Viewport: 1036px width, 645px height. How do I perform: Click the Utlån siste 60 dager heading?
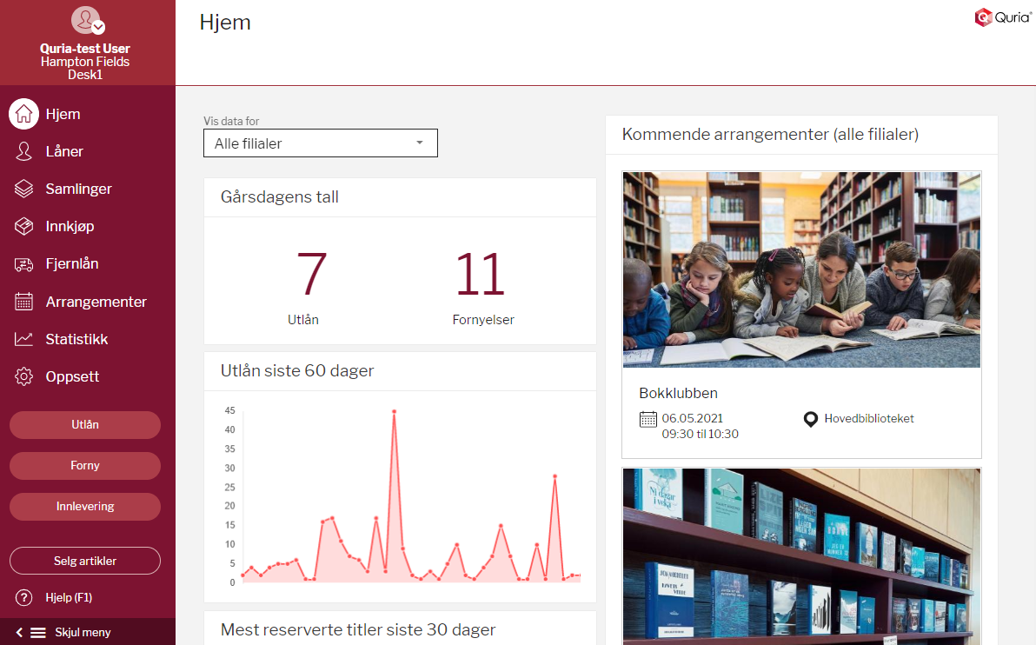click(297, 370)
